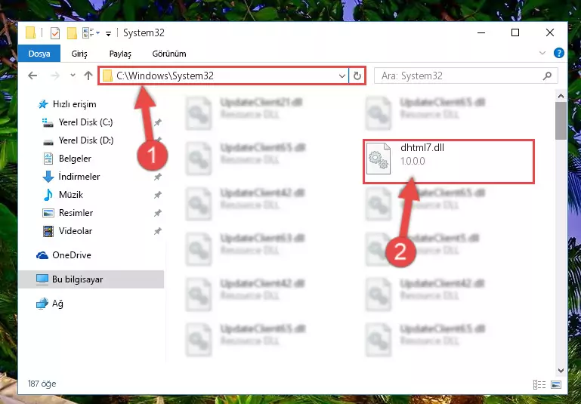581x404 pixels.
Task: Go up one folder level
Action: pyautogui.click(x=88, y=76)
